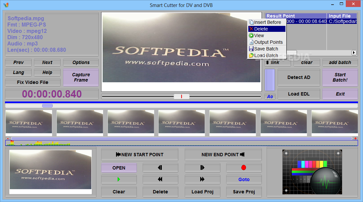Click the Softpedia.mpg file name text

26,18
